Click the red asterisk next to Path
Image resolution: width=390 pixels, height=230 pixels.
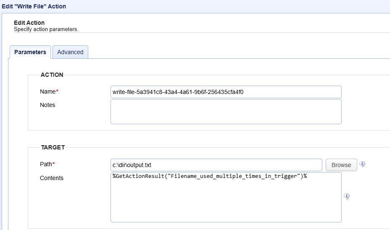tap(54, 164)
